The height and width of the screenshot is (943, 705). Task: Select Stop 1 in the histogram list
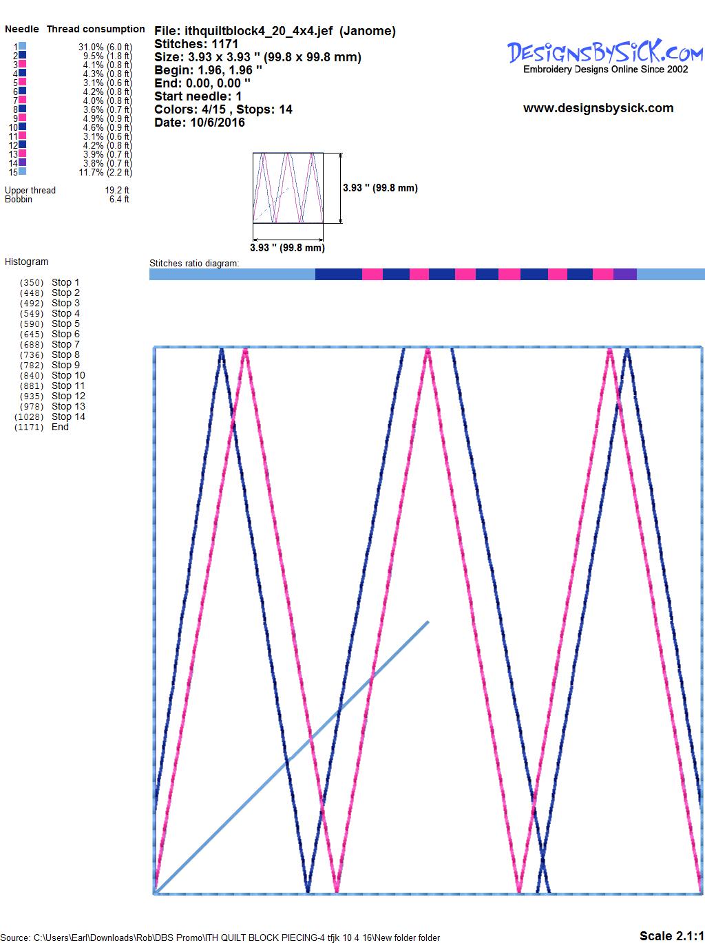click(x=65, y=282)
